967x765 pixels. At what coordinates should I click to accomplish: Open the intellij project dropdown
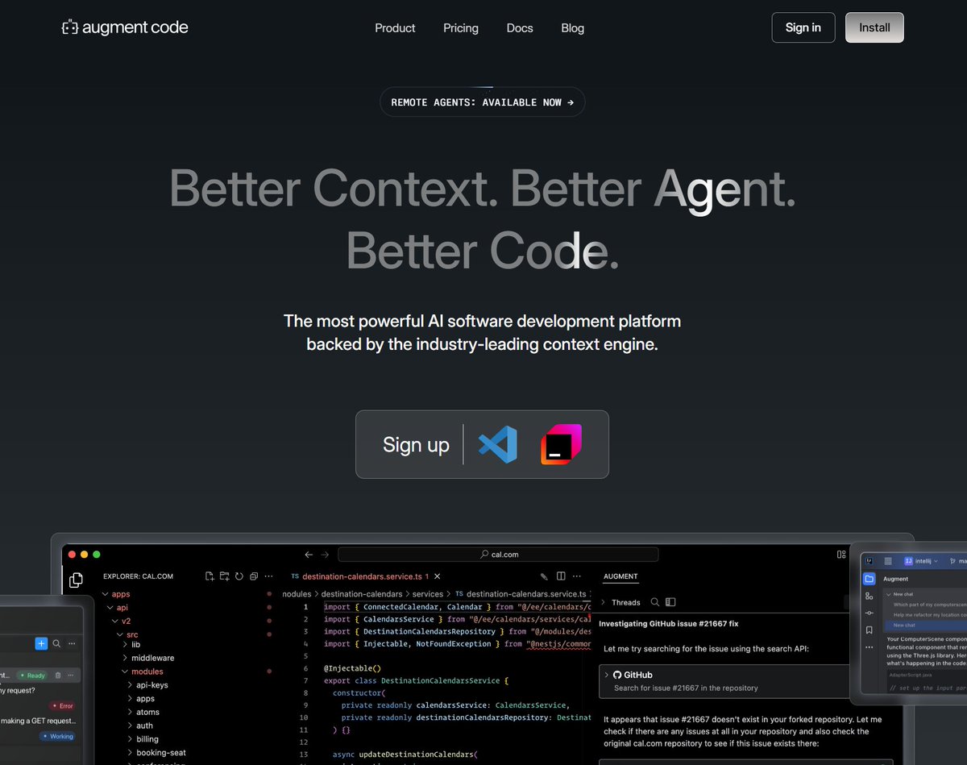coord(921,561)
